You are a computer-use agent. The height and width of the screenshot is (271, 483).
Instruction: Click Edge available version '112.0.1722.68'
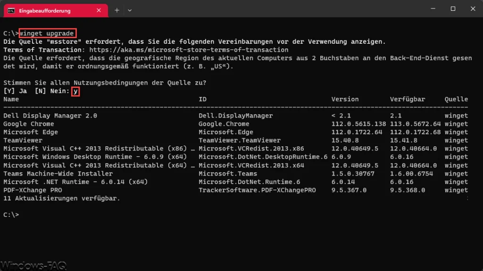click(x=415, y=132)
